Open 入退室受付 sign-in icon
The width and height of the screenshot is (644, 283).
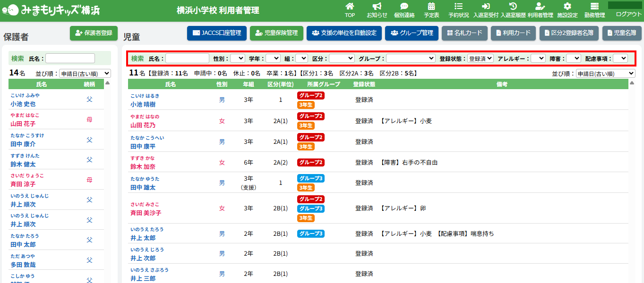tap(486, 7)
